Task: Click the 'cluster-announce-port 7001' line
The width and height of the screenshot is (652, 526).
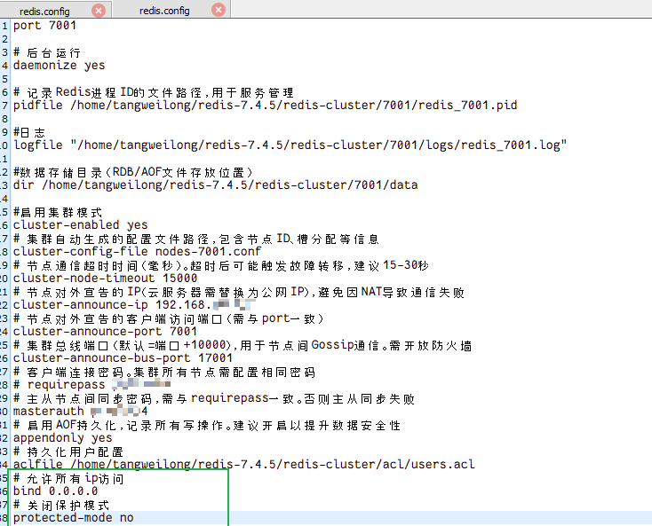Action: pos(105,331)
